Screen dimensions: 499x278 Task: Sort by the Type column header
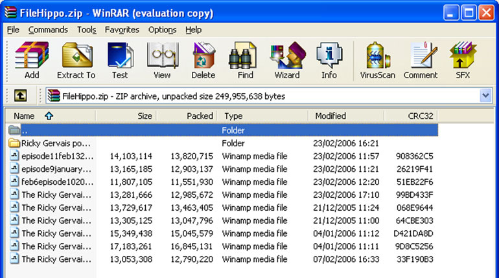coord(262,116)
